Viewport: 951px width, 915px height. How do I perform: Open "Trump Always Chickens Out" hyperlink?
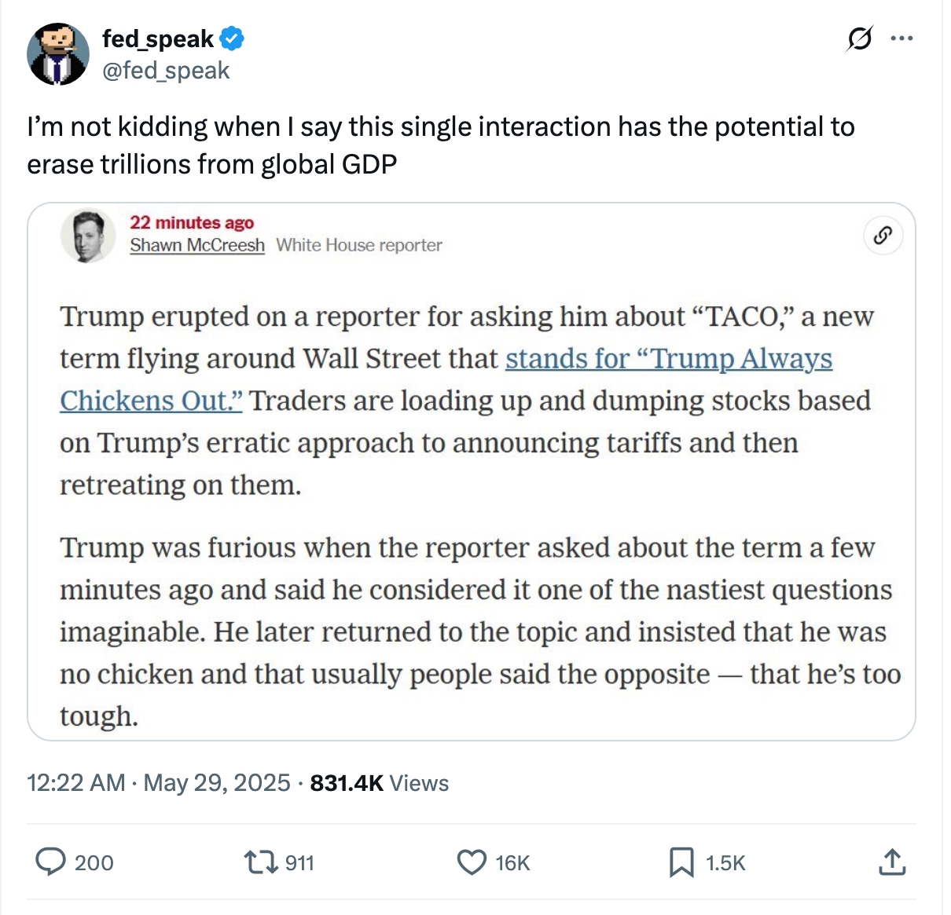point(668,359)
